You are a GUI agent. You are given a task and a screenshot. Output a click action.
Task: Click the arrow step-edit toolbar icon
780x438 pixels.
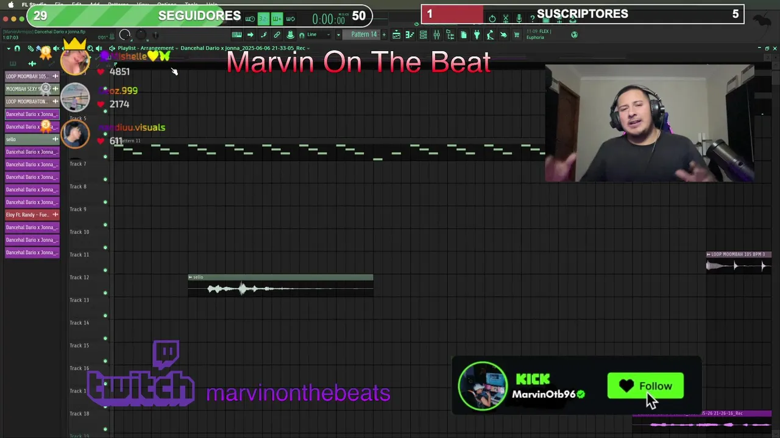[250, 35]
